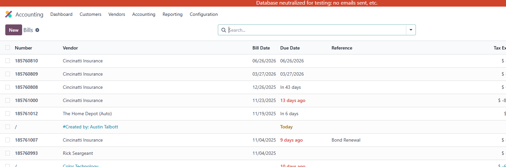Screen dimensions: 506x167
Task: Click the magnifying glass search icon
Action: 224,30
